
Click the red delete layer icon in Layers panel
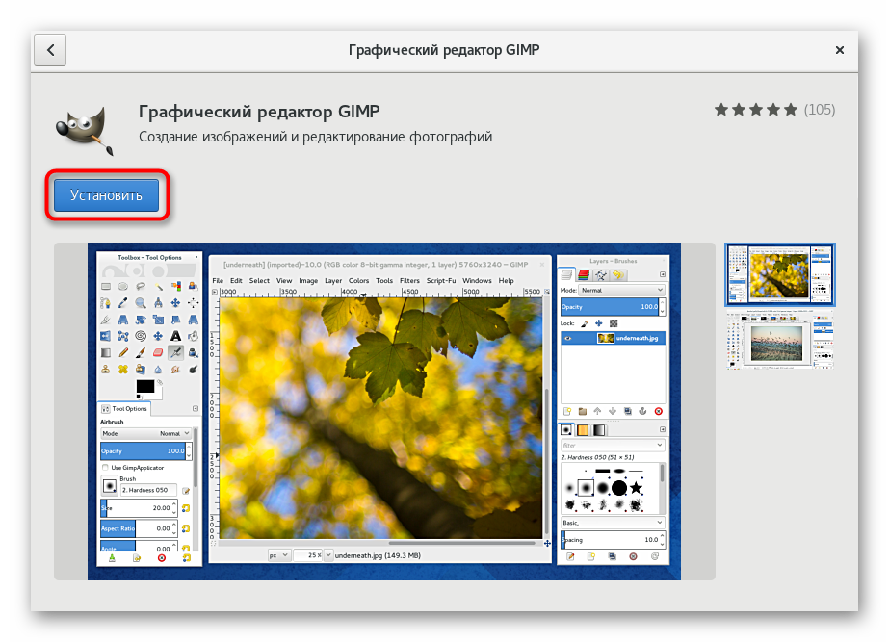658,411
